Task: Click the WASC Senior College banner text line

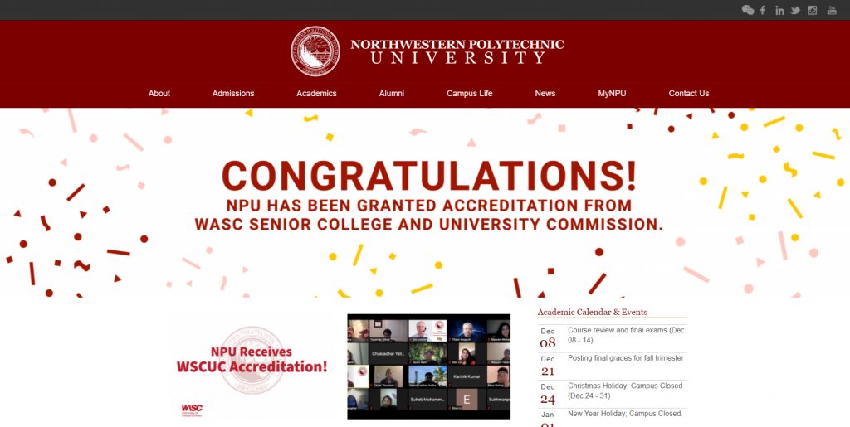Action: 429,224
